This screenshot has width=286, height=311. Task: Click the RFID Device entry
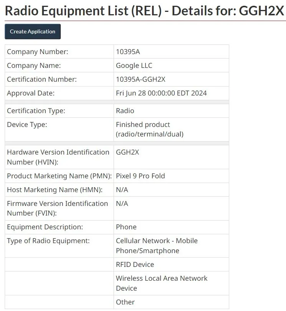(x=135, y=265)
